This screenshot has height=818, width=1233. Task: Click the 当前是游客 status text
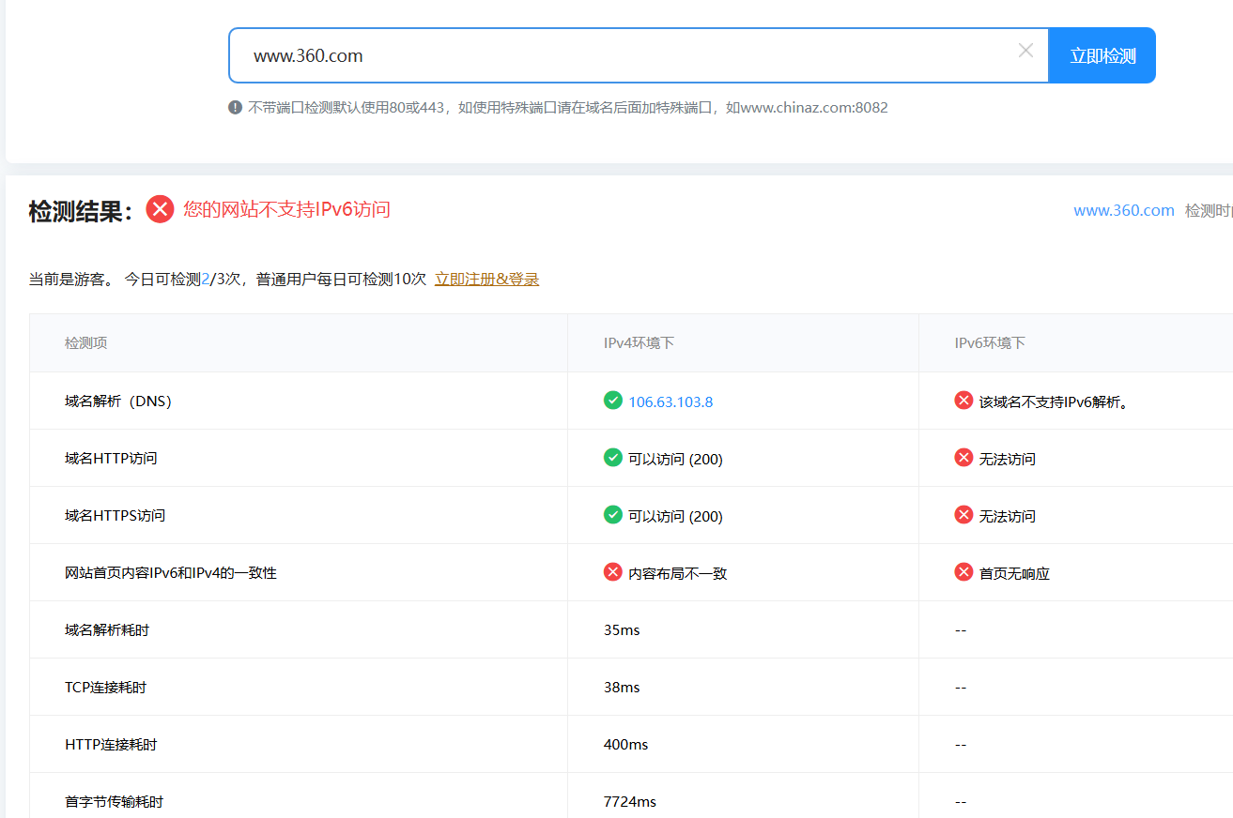[x=70, y=280]
